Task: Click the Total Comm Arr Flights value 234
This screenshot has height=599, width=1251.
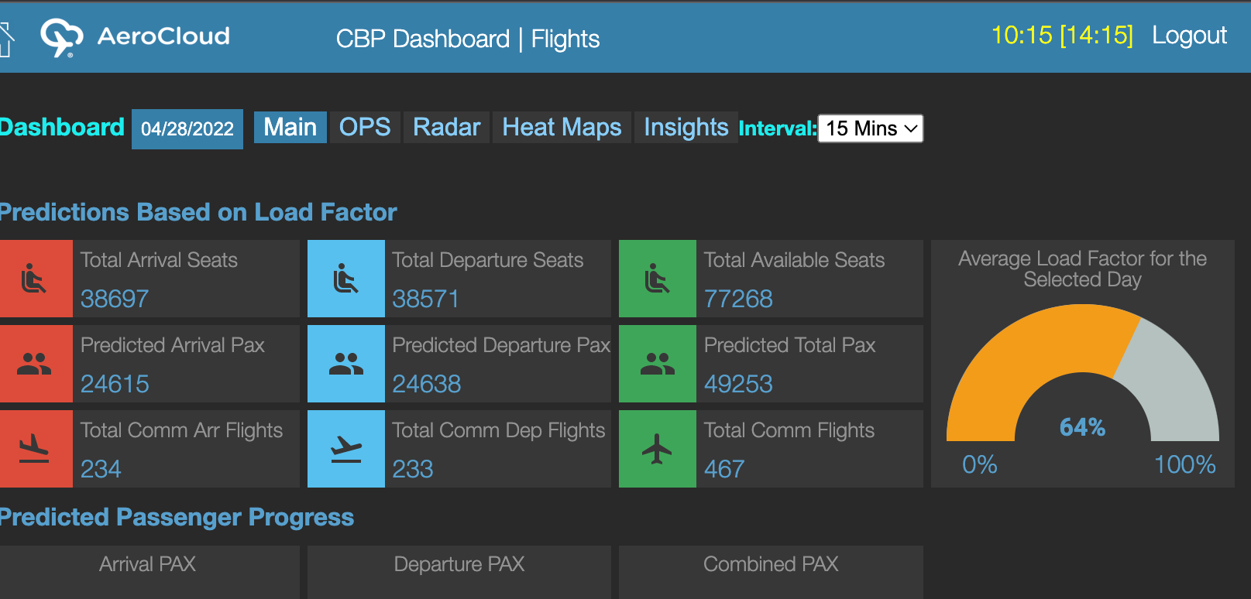Action: click(101, 469)
